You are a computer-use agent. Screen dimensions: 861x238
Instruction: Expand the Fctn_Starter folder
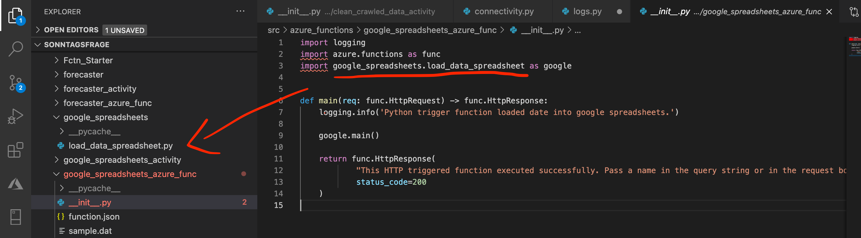coord(88,60)
